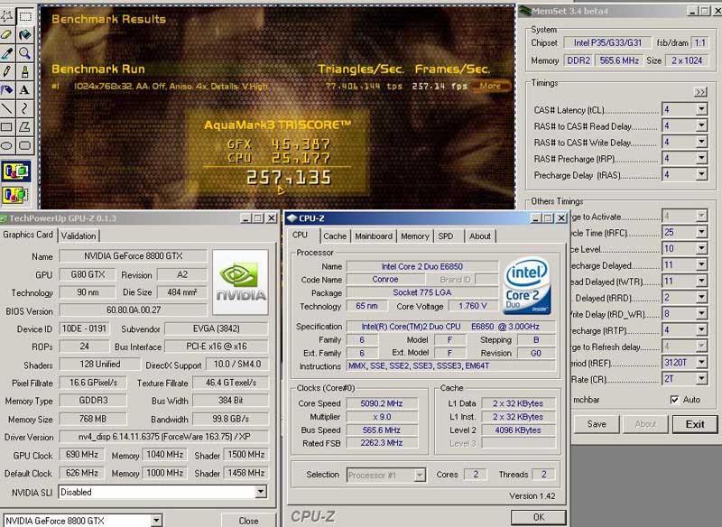Screen dimensions: 722x527
Task: Click the CPU-Z title bar icon
Action: [x=292, y=217]
